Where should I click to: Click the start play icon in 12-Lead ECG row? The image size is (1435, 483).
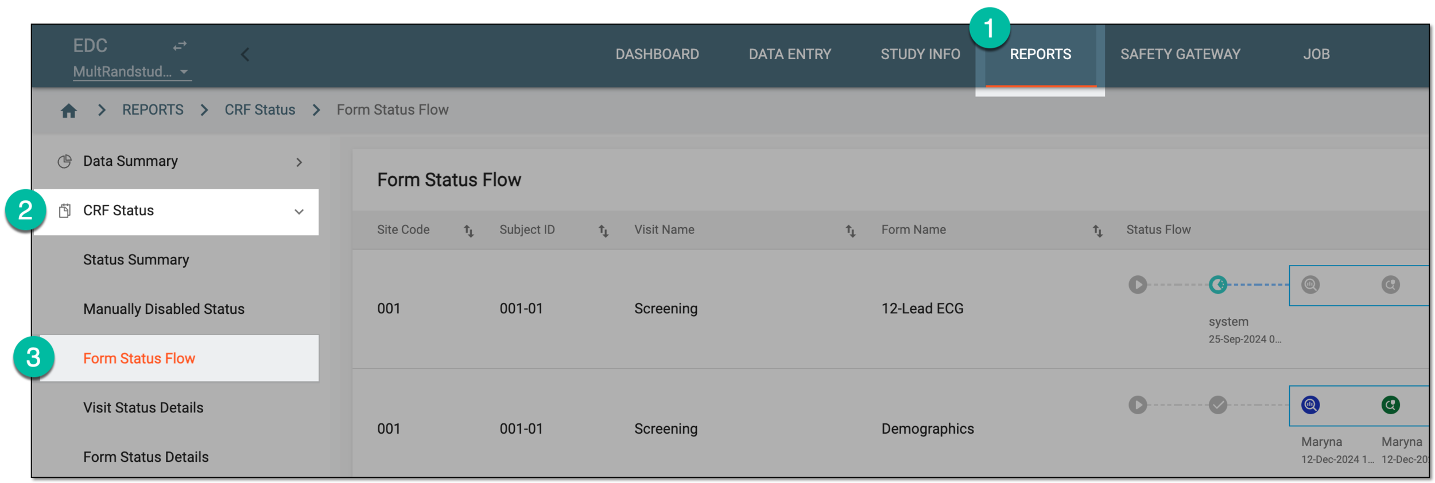(1137, 285)
